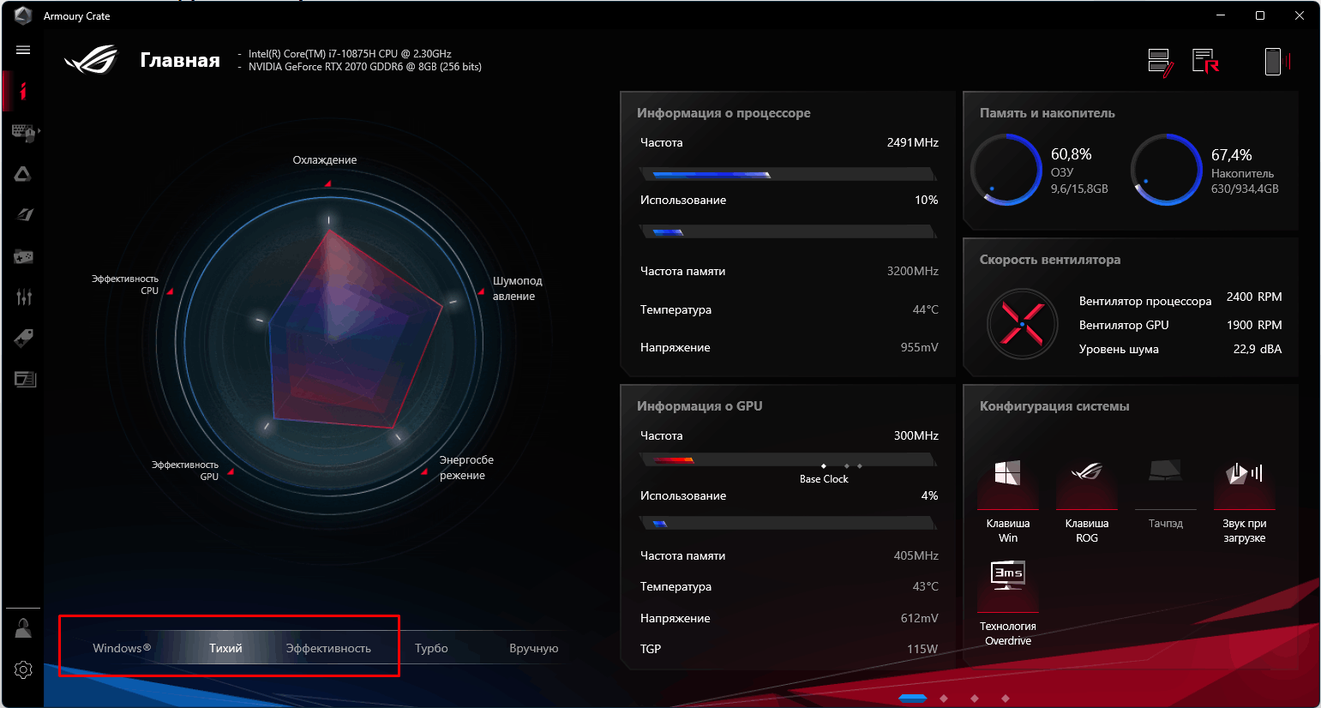
Task: Maximize the Armoury Crate window
Action: click(x=1259, y=15)
